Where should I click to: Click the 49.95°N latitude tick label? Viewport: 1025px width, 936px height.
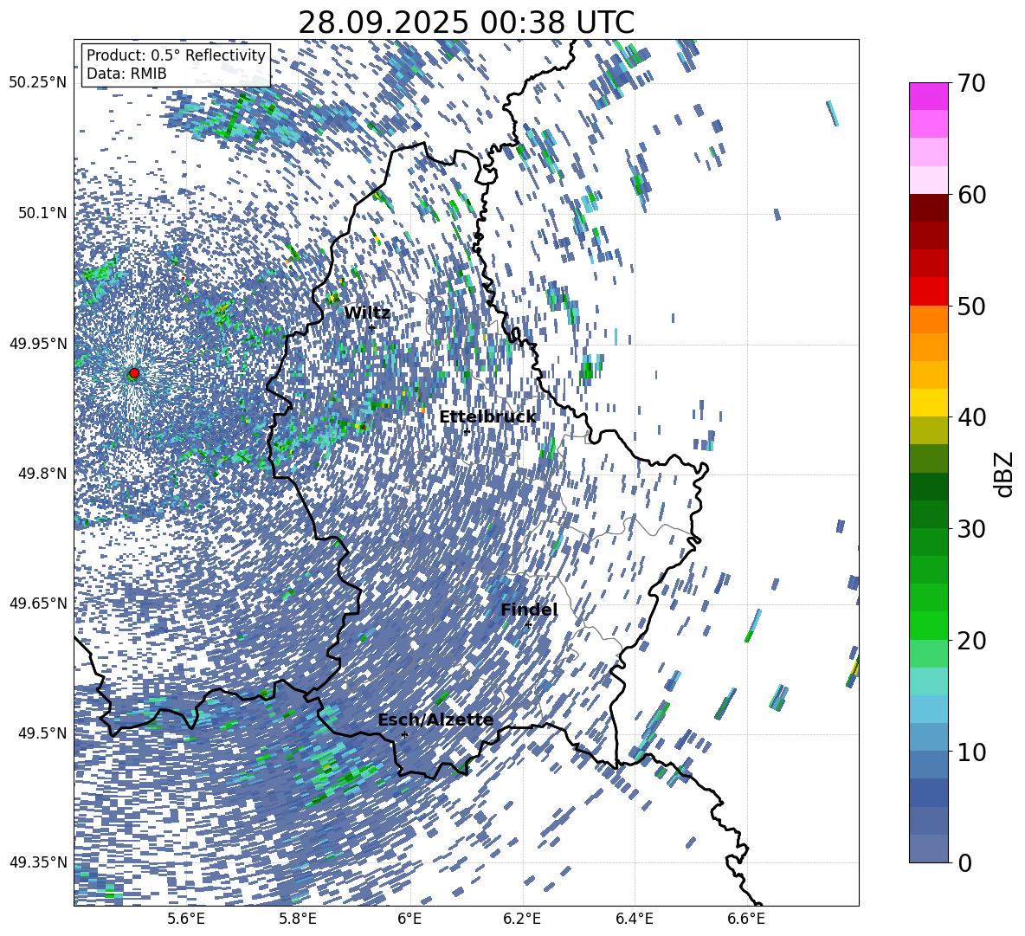tap(38, 343)
